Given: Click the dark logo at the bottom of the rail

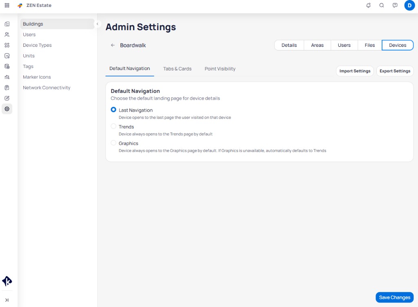Looking at the screenshot, I should tap(7, 281).
